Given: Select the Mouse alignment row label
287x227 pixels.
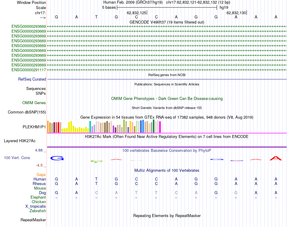Looking at the screenshot, I should [x=40, y=188].
